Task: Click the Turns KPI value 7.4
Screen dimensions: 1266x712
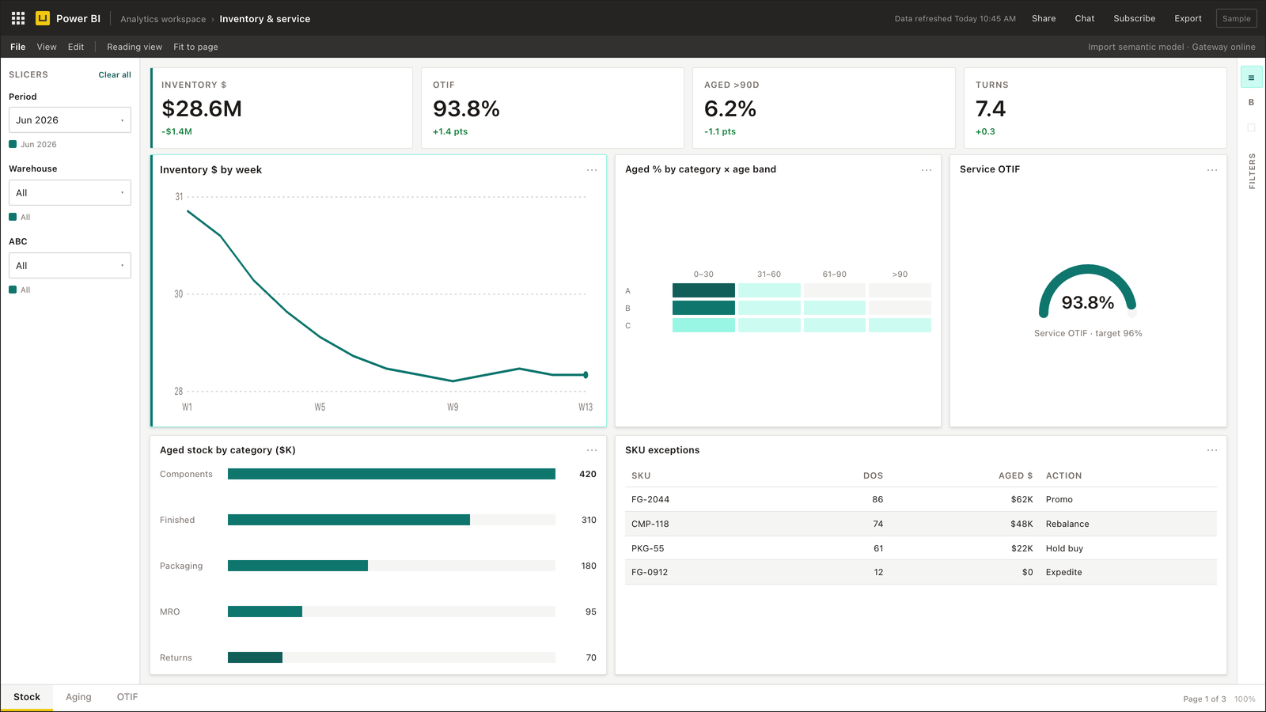Action: pos(991,108)
